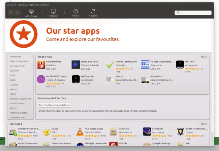
Task: Open the Developer Tools category
Action: [x=18, y=66]
